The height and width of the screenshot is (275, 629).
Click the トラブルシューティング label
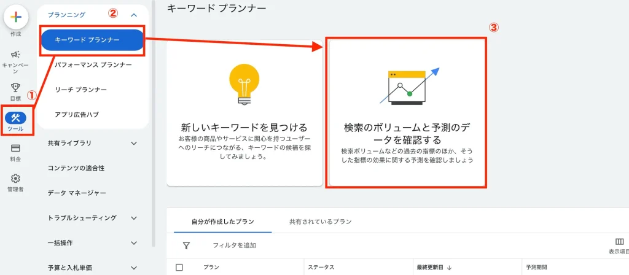pos(82,218)
